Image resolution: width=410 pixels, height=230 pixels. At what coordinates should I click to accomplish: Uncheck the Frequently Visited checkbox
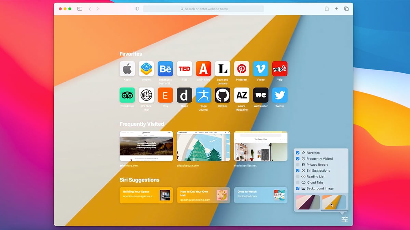click(x=298, y=159)
